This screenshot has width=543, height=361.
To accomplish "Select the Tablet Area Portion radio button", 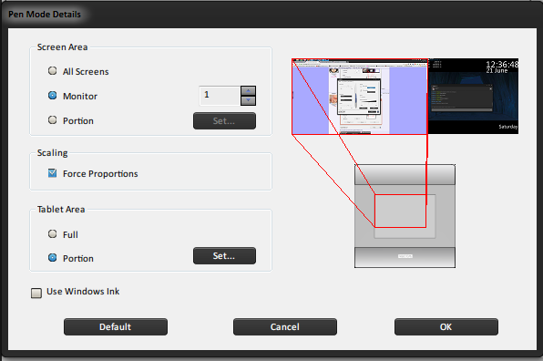I will click(x=52, y=258).
